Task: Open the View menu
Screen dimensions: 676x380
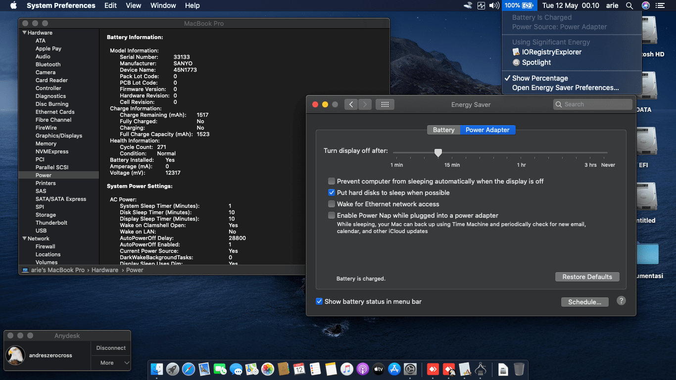Action: [134, 5]
